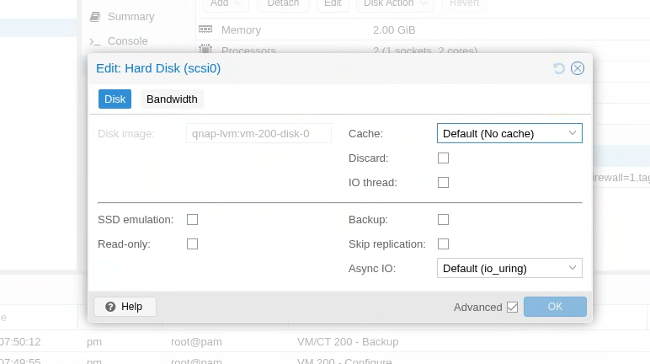This screenshot has height=364, width=650.
Task: Click the Disk image field
Action: (x=258, y=133)
